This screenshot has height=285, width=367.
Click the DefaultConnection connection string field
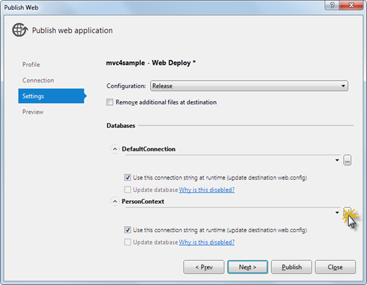233,160
